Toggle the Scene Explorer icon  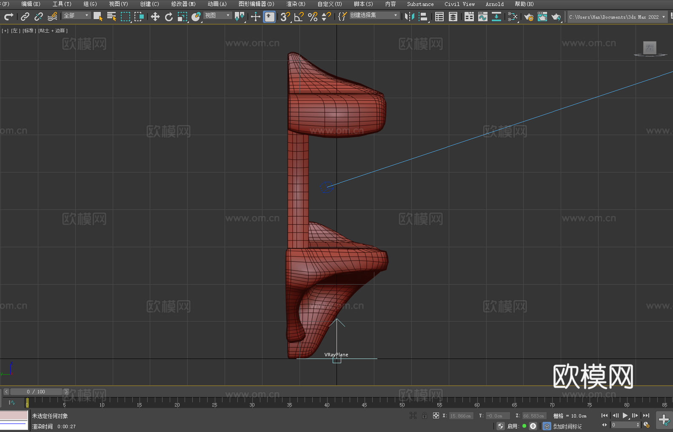click(x=439, y=17)
